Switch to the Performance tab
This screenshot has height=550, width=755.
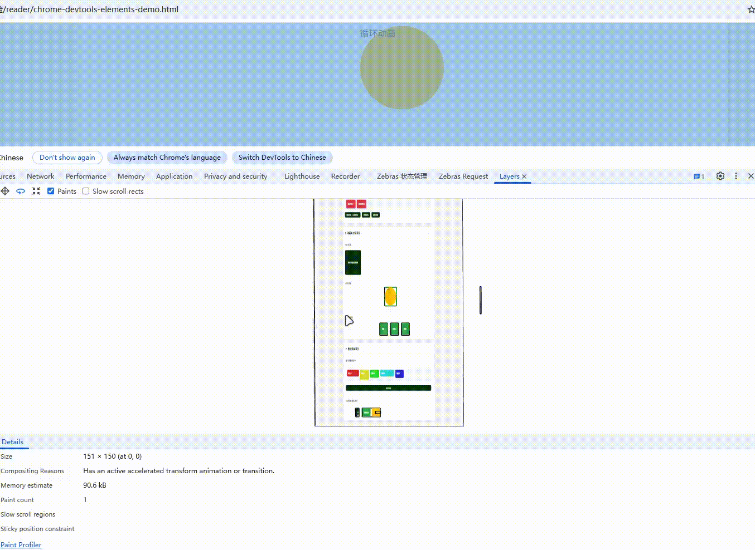coord(86,176)
